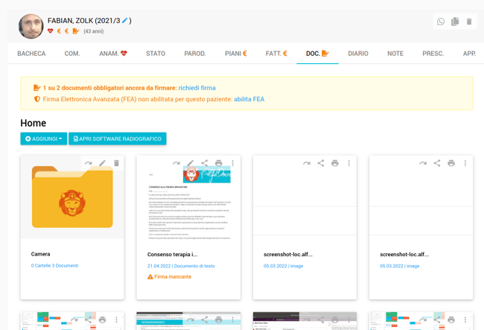Click the 'Firma mancante' warning
Viewport: 484px width, 330px height.
pyautogui.click(x=170, y=276)
